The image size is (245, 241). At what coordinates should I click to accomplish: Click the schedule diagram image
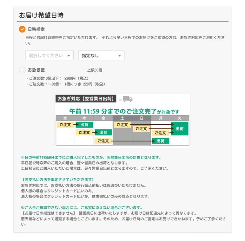pos(122,120)
